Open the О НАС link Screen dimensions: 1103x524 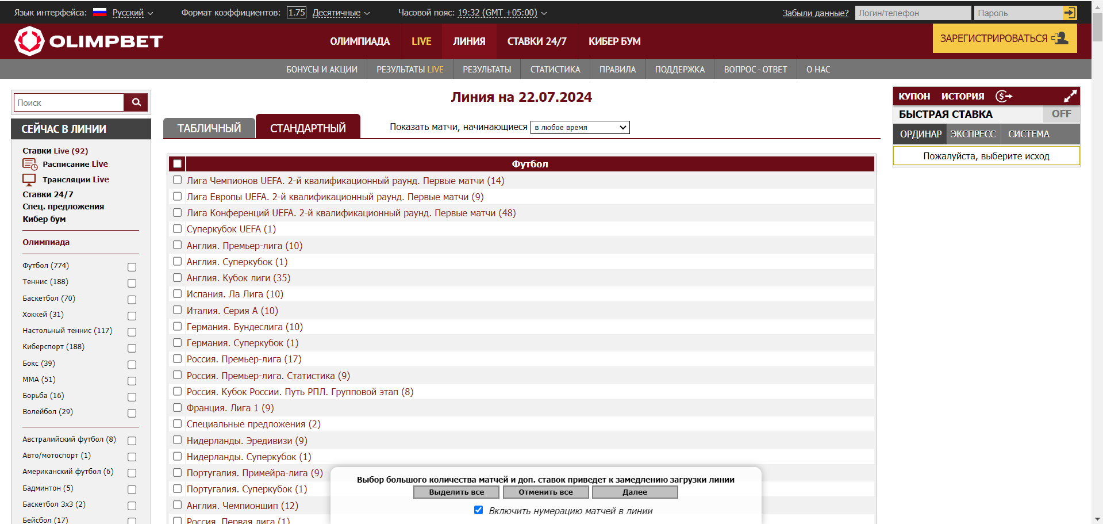click(x=818, y=70)
